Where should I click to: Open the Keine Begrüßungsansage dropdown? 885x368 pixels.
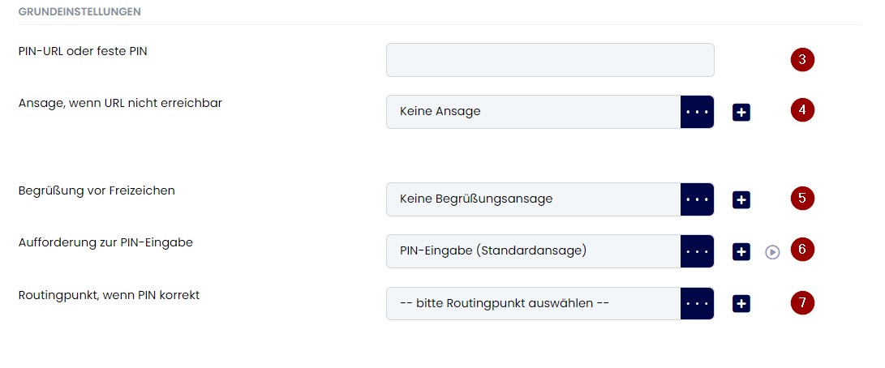click(534, 199)
